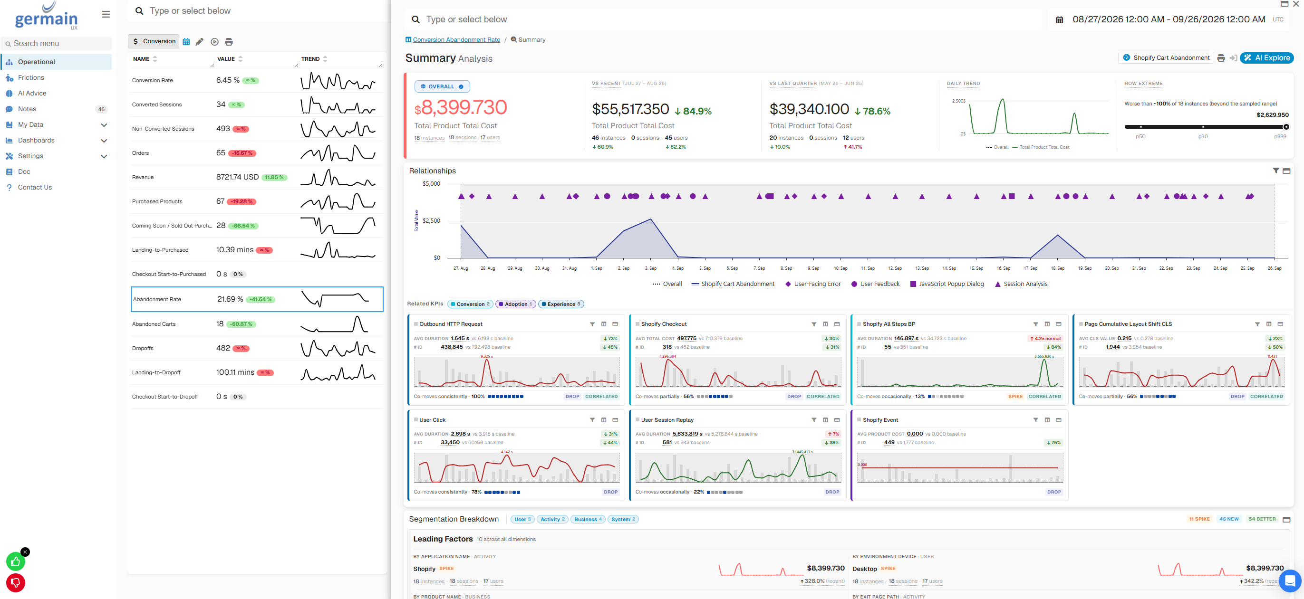Open Frictions in the sidebar
Viewport: 1304px width, 599px height.
click(31, 77)
